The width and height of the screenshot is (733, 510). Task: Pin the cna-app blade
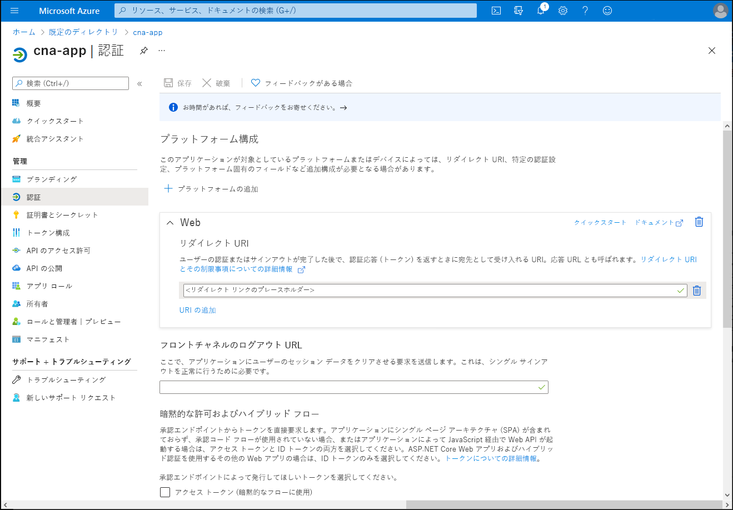(x=143, y=51)
